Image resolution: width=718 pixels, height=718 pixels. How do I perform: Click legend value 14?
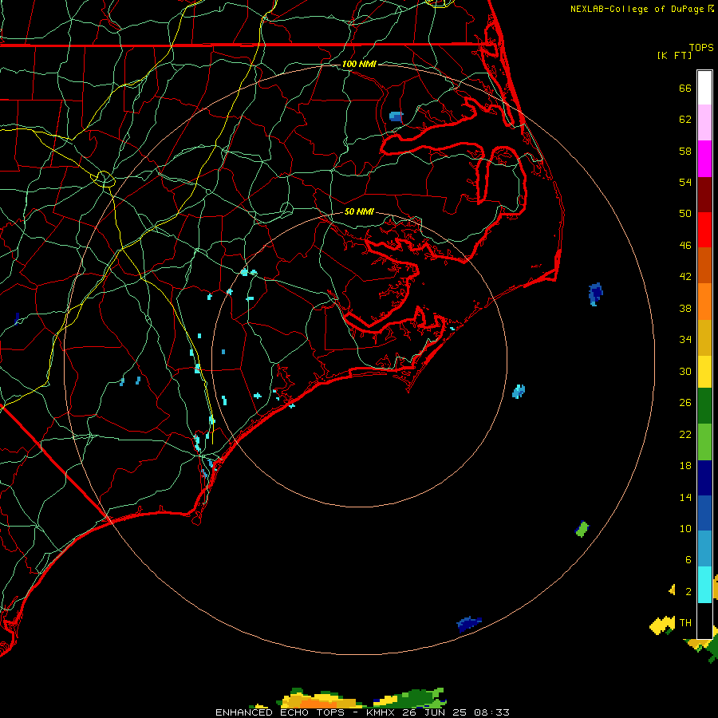(685, 497)
